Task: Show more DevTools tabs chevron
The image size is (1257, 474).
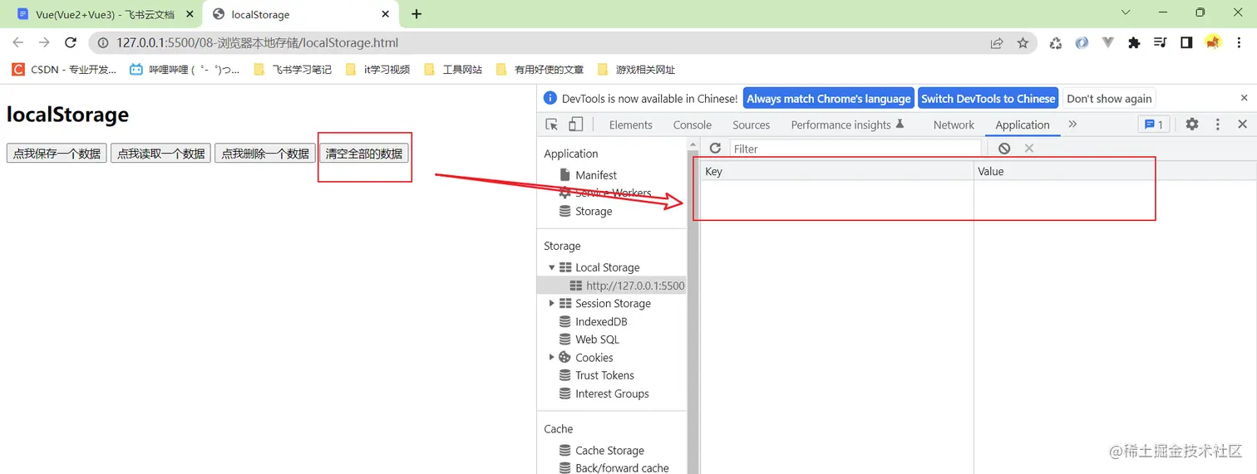Action: (x=1072, y=125)
